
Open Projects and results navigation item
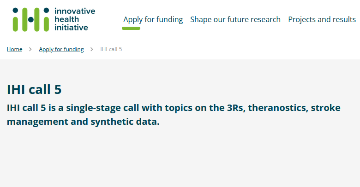322,19
